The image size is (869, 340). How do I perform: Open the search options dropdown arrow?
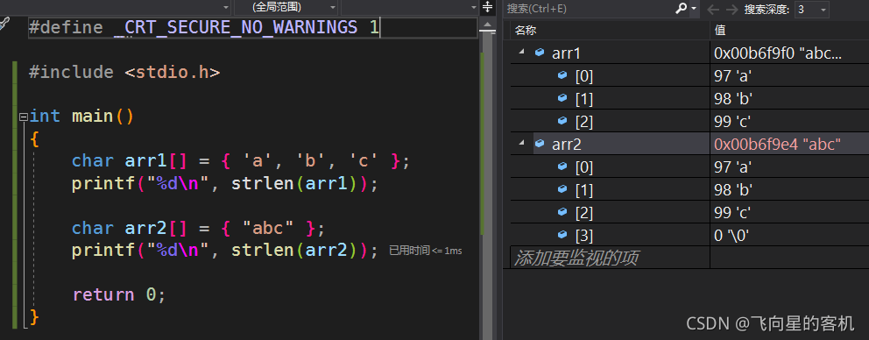pos(693,8)
